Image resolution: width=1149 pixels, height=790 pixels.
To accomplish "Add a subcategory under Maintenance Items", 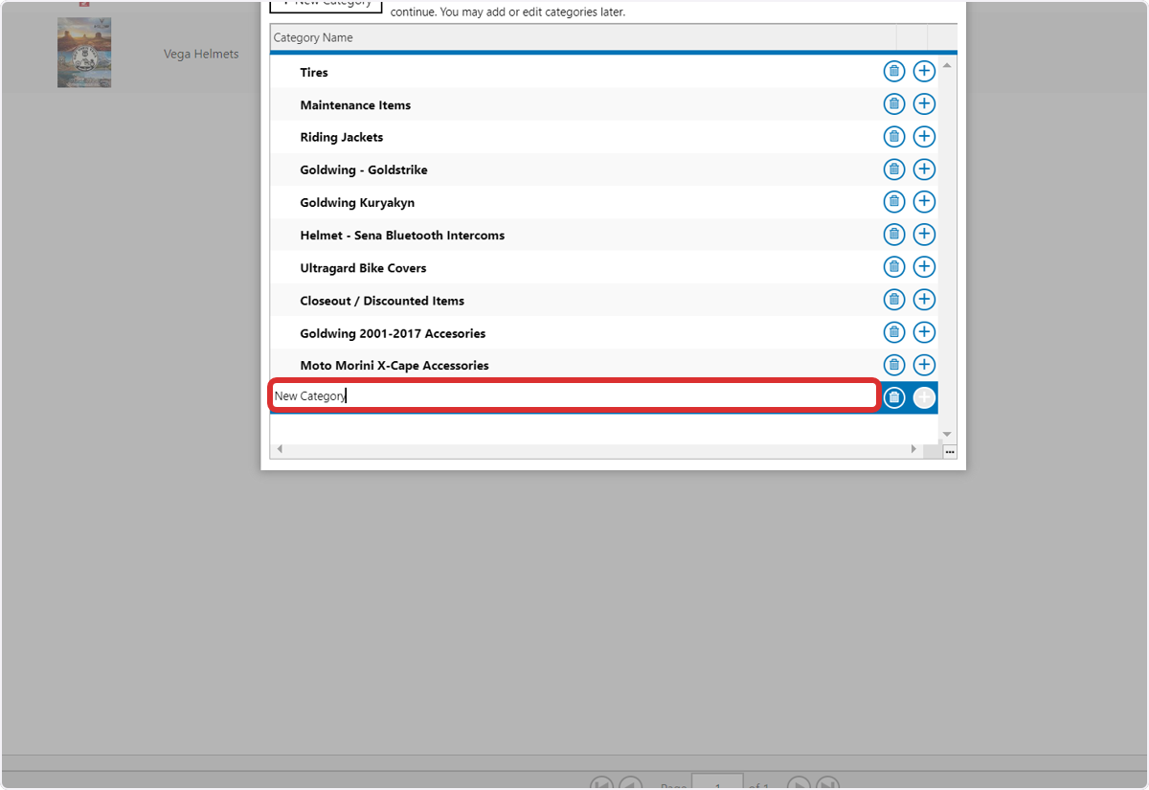I will (x=924, y=104).
